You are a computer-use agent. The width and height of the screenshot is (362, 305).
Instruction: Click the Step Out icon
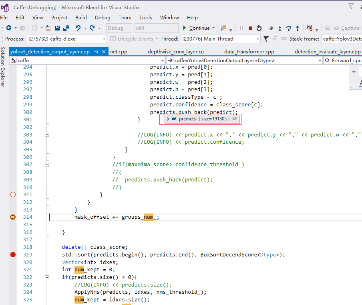click(x=298, y=28)
